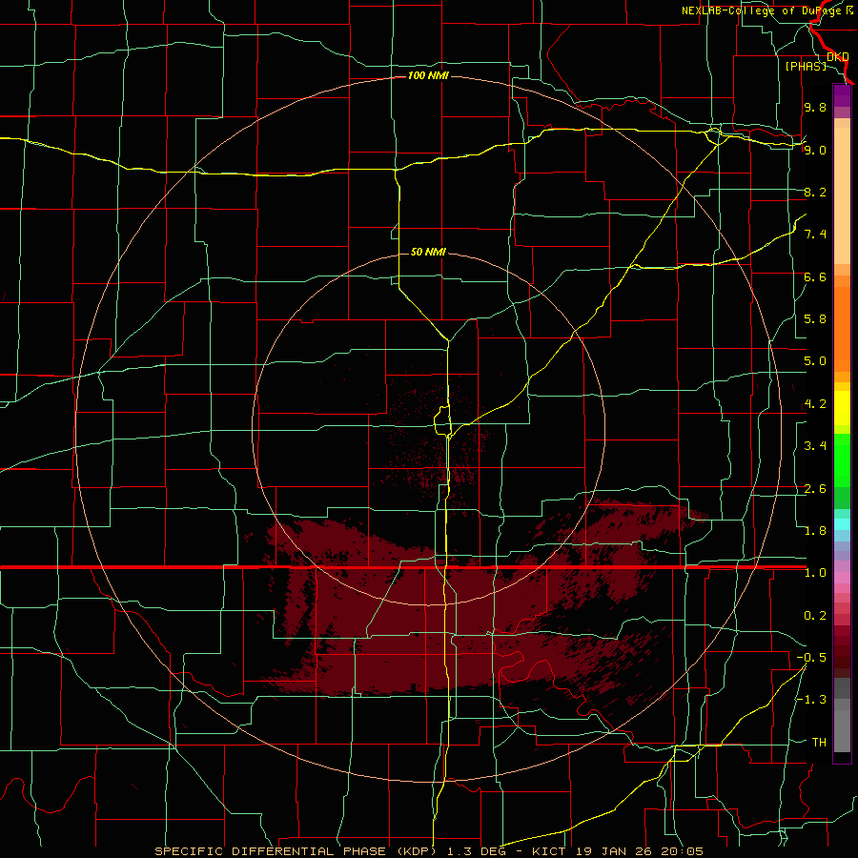Click the 1.8 scale value
Viewport: 858px width, 858px height.
815,531
